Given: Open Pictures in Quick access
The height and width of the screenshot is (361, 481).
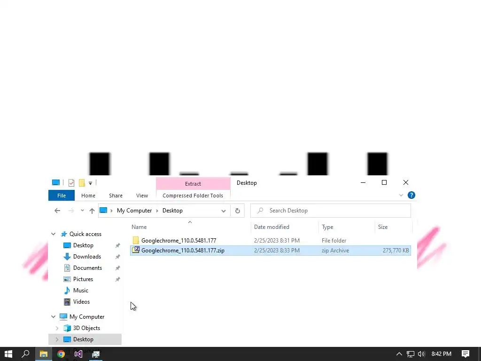Looking at the screenshot, I should (x=83, y=279).
